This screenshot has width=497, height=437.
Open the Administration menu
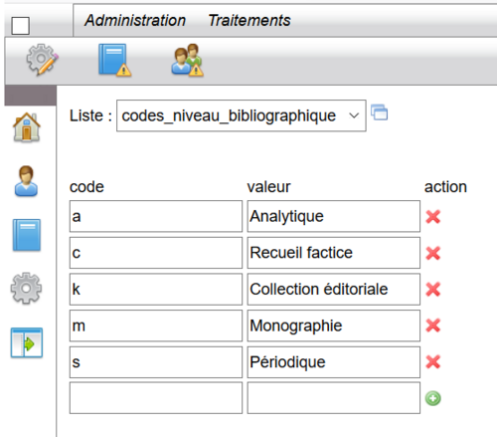click(x=135, y=20)
